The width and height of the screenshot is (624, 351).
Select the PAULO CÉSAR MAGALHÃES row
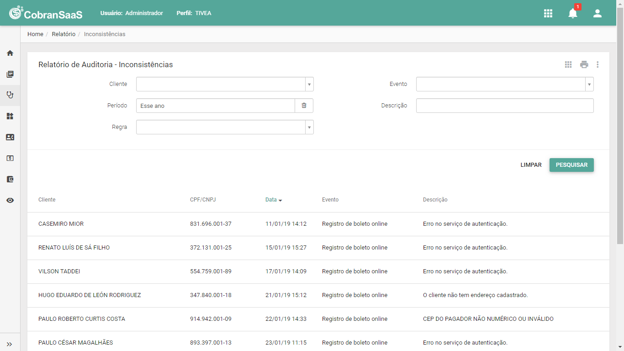click(x=318, y=341)
